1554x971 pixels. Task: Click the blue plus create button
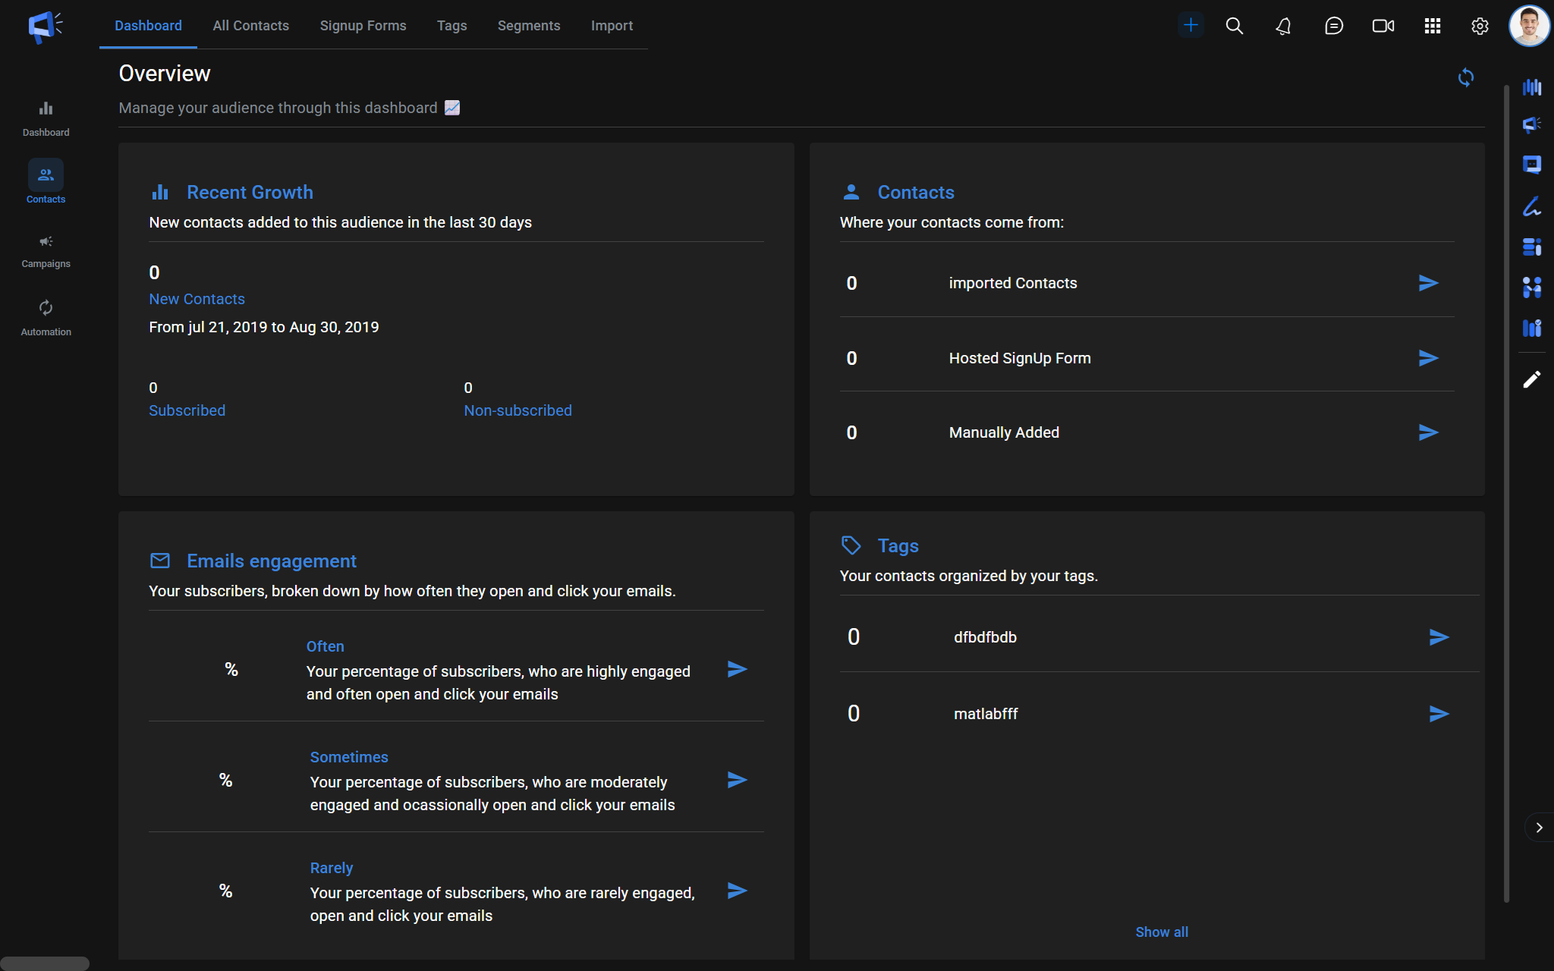(x=1191, y=25)
